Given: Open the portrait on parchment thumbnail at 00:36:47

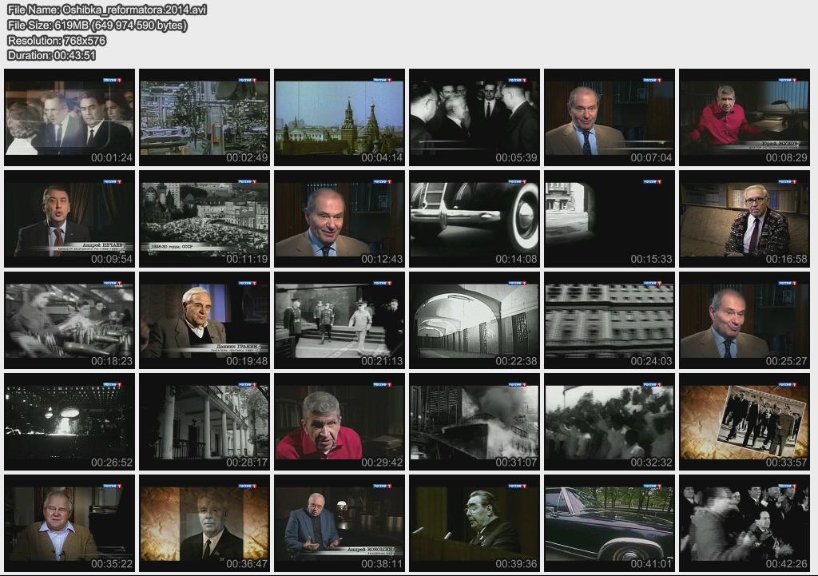Looking at the screenshot, I should tap(204, 523).
